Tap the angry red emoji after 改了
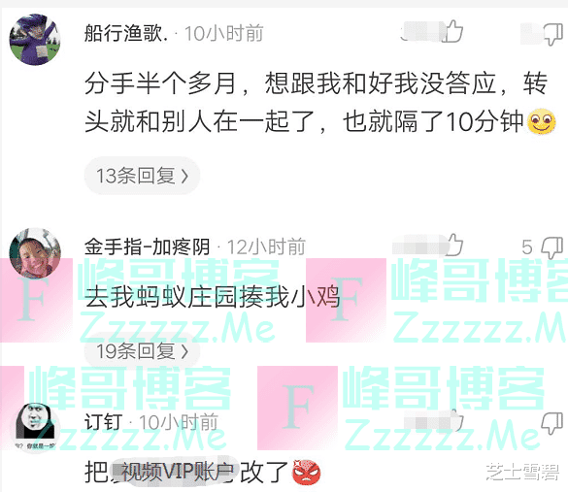The height and width of the screenshot is (492, 568). tap(307, 472)
